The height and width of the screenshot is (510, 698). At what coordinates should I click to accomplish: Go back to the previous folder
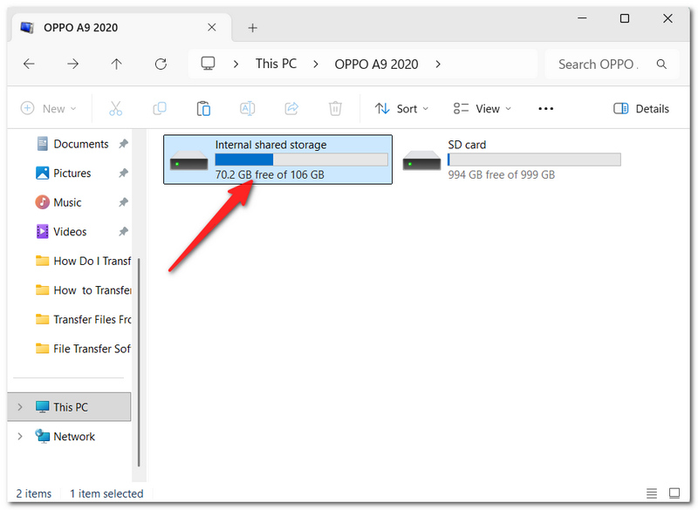tap(29, 64)
